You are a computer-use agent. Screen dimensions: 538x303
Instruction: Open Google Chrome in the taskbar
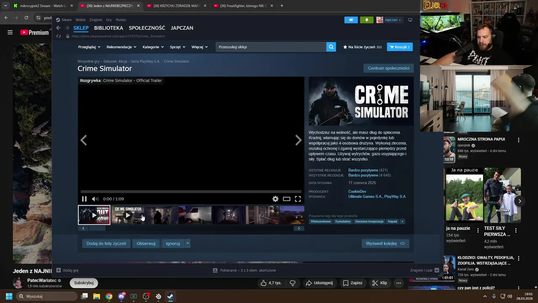[x=109, y=296]
